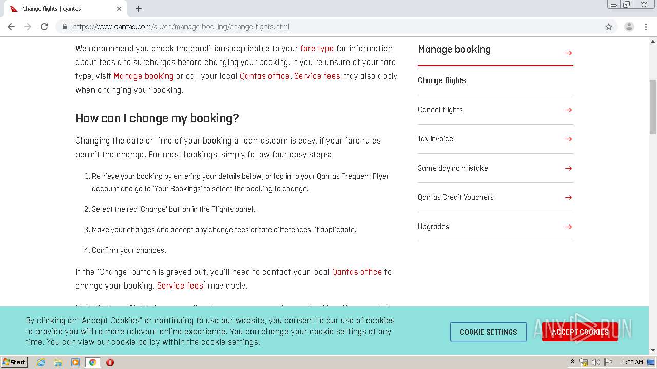This screenshot has height=369, width=657.
Task: Follow the 'Manage booking' link in paragraph
Action: click(x=144, y=76)
